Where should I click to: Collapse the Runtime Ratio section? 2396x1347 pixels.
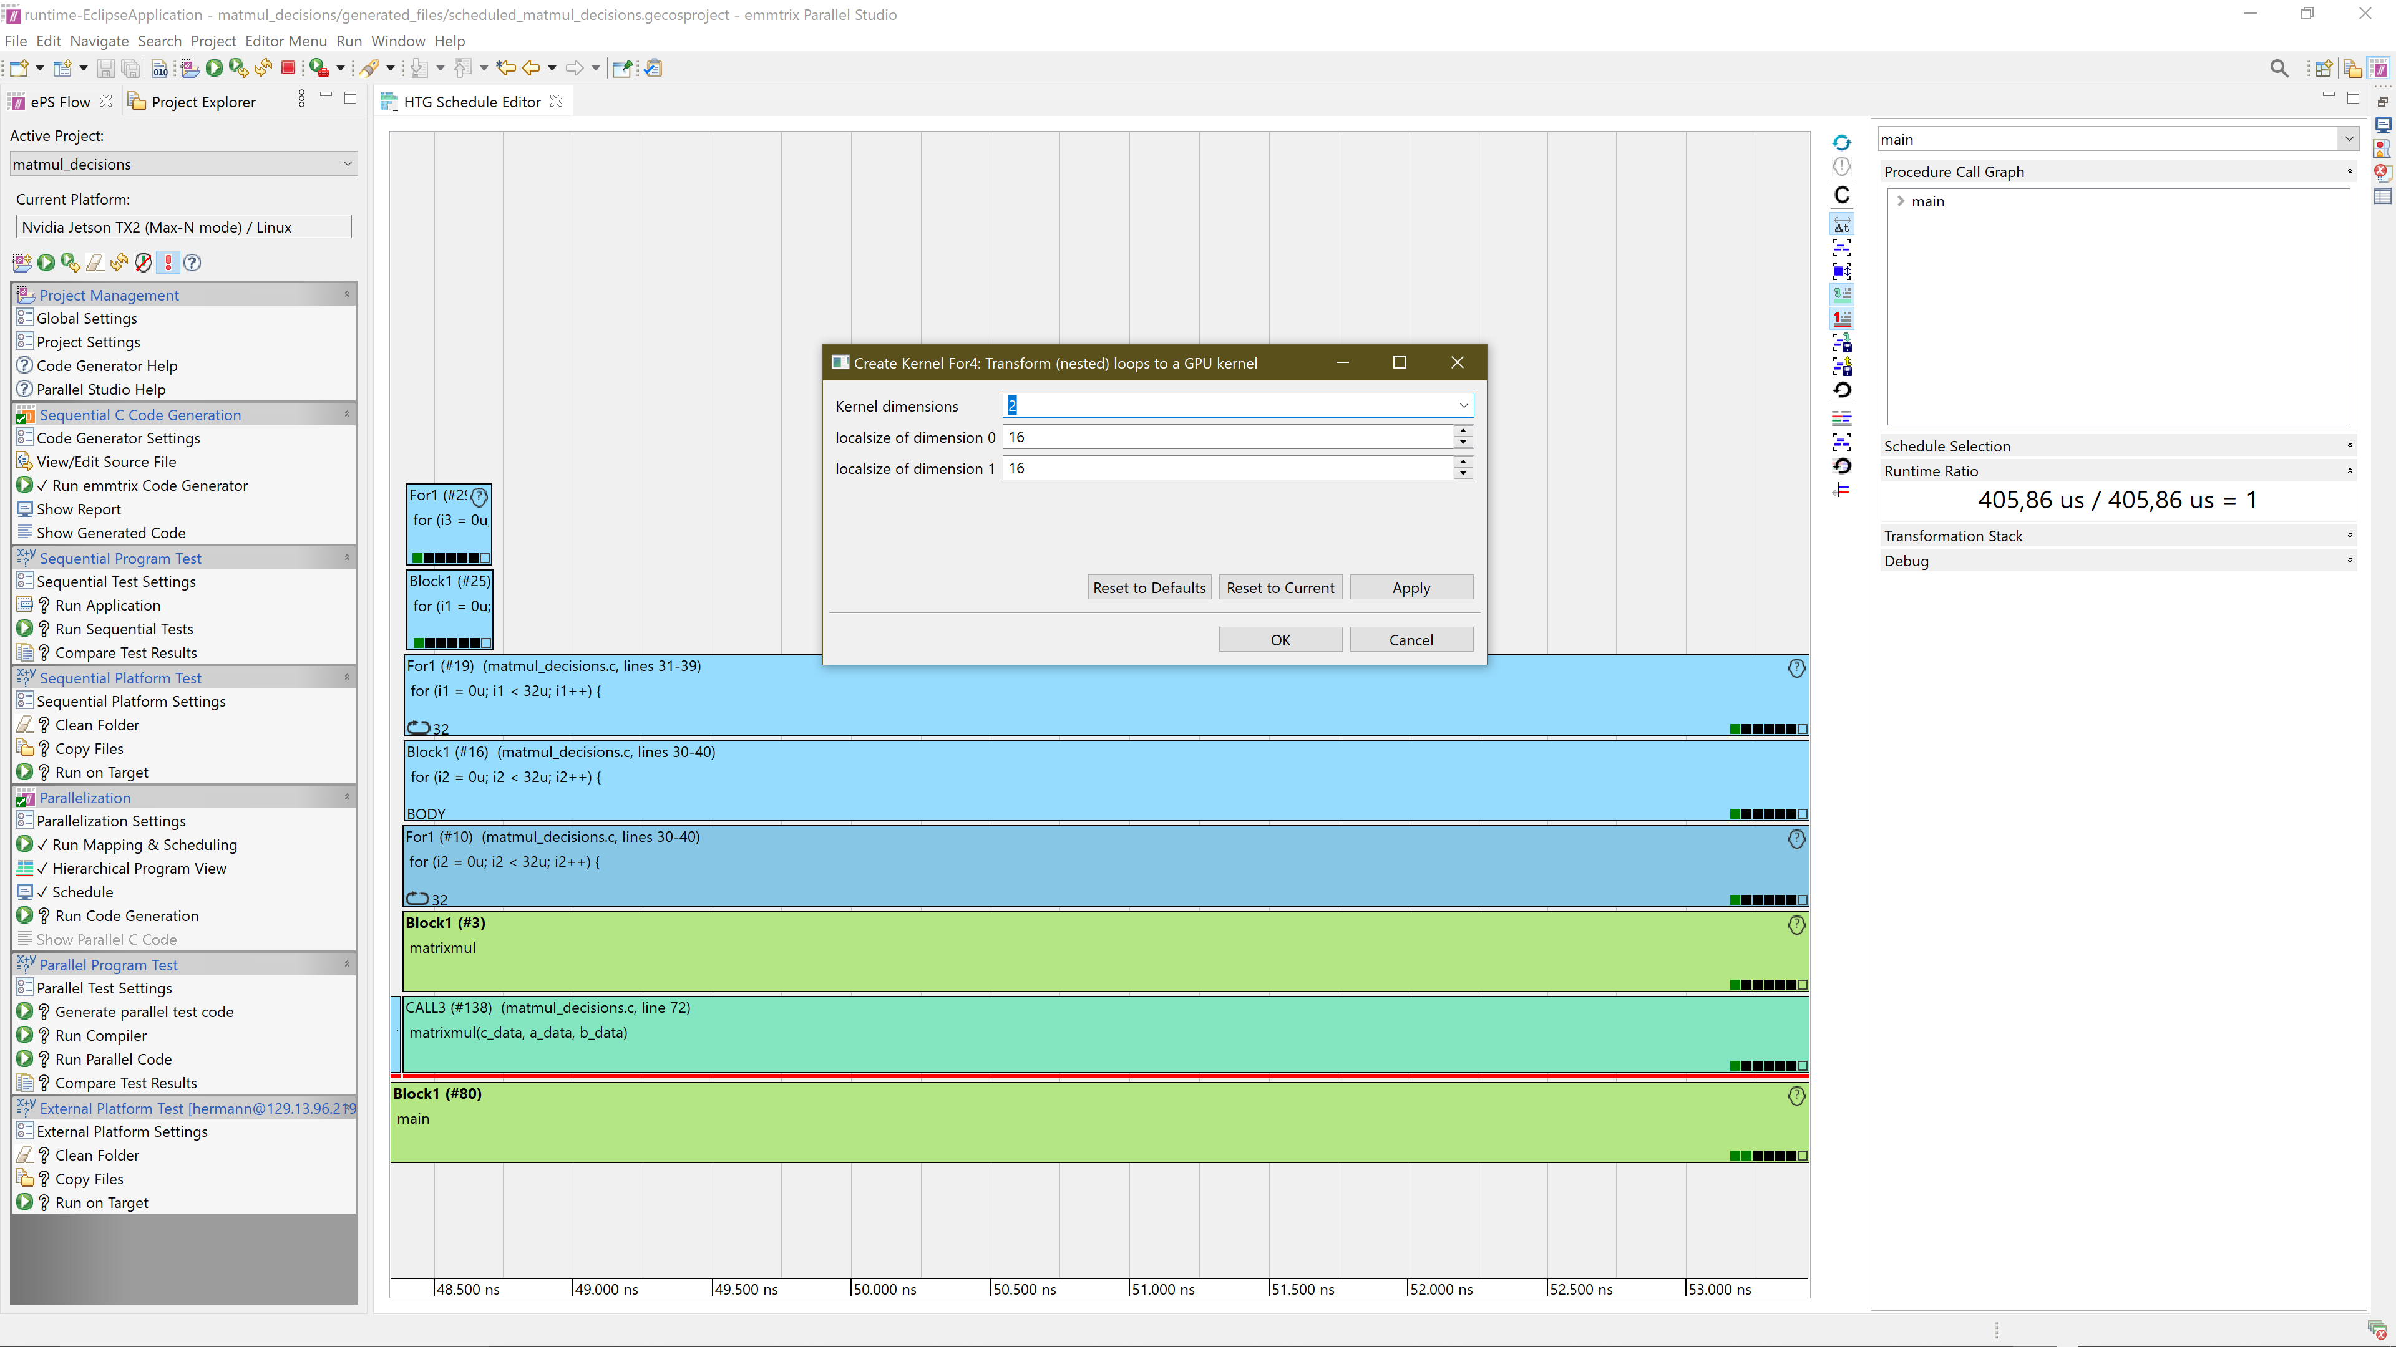2349,471
